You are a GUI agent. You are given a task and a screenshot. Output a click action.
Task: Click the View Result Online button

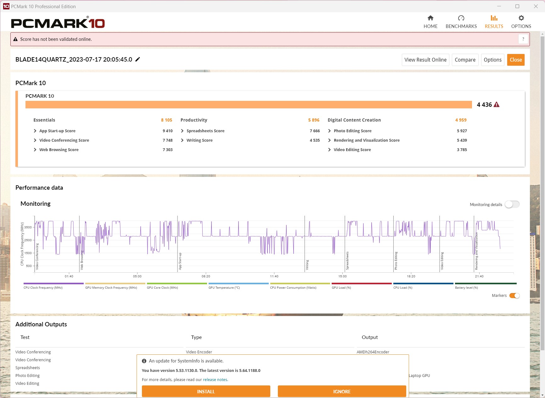425,60
